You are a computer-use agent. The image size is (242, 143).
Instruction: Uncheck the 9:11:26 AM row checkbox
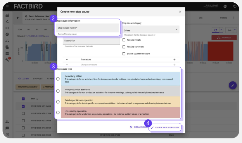pyautogui.click(x=23, y=106)
